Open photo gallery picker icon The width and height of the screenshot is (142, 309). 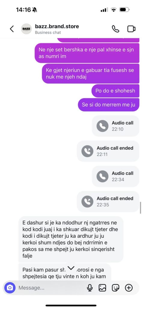coord(102,288)
